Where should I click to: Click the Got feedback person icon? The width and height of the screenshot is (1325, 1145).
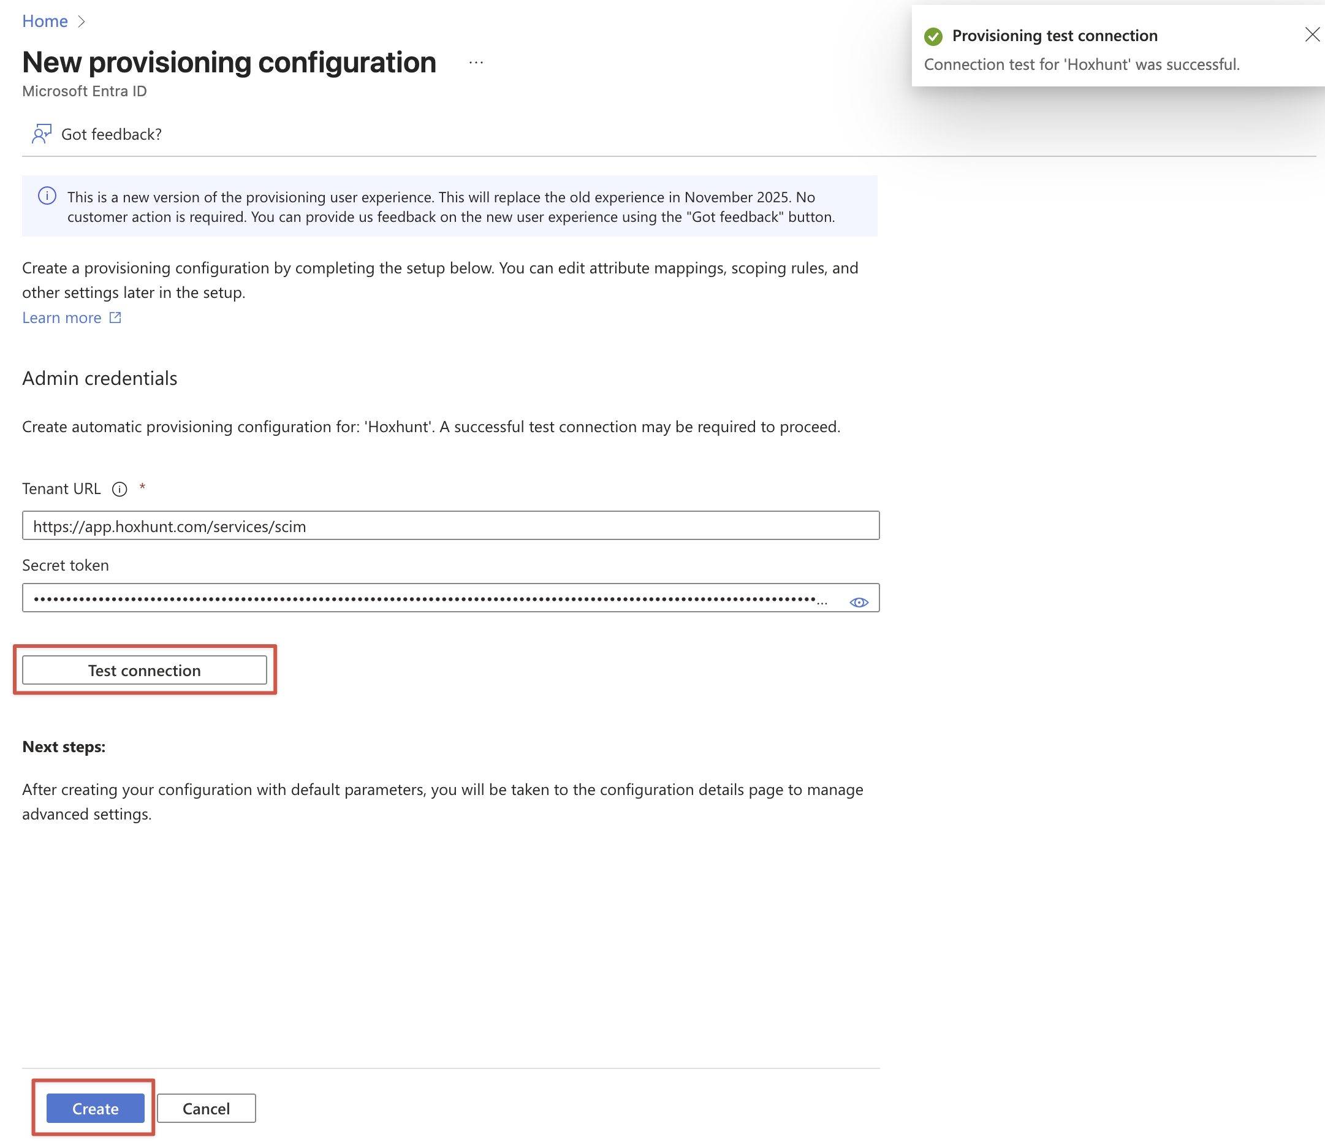click(x=42, y=134)
